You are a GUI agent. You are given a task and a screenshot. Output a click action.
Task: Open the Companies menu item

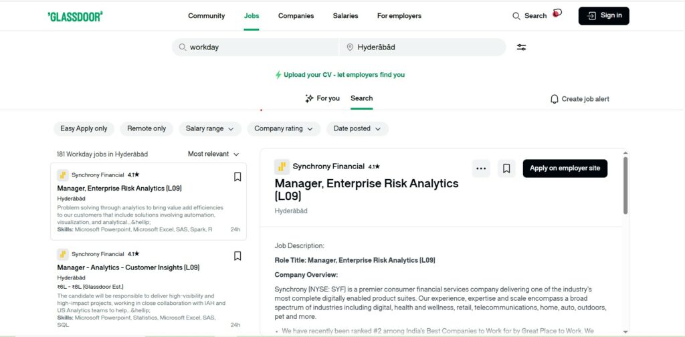click(296, 16)
